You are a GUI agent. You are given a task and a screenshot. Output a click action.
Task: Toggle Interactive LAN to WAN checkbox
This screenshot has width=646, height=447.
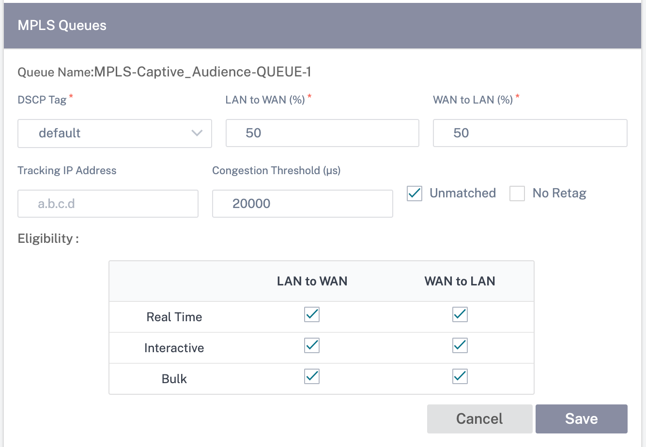312,345
